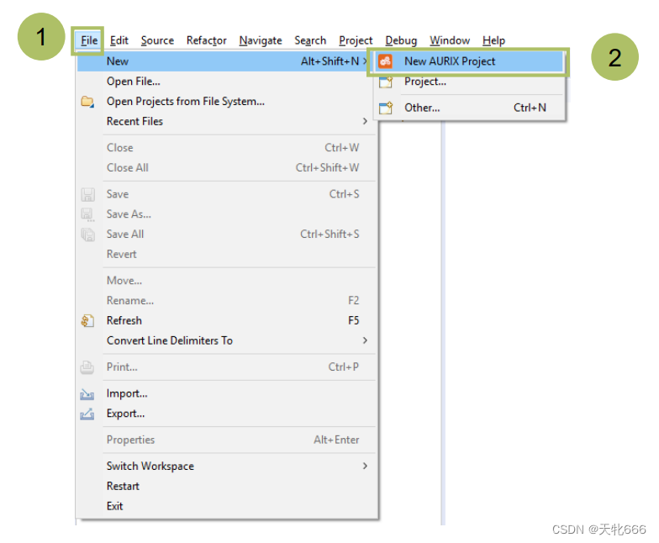
Task: Open the Help menu
Action: 494,40
